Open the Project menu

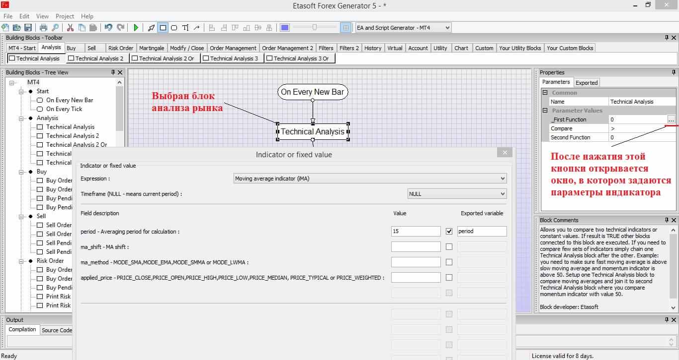[65, 16]
